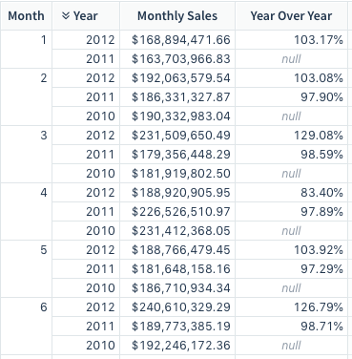Click the sort chevron icon beside Year
Image resolution: width=352 pixels, height=359 pixels.
[x=66, y=15]
